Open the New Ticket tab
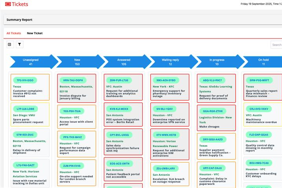Screen dimensions: 282x188 (35, 33)
